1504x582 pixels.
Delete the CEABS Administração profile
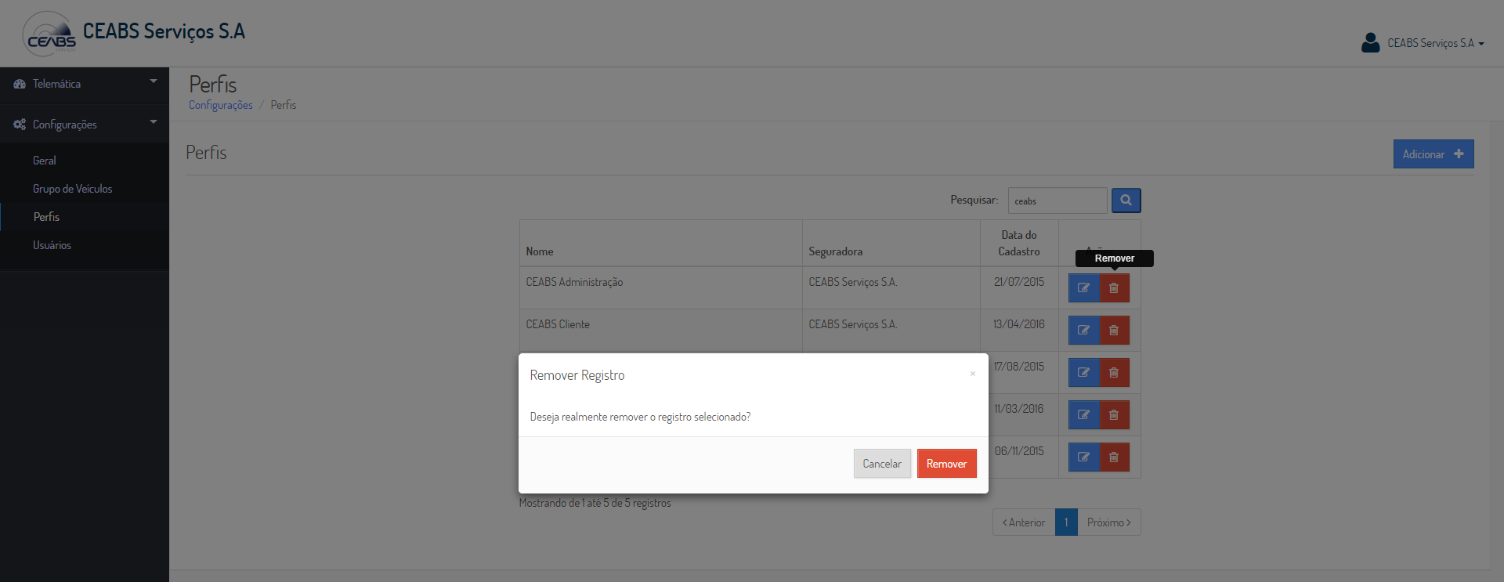pos(1114,287)
